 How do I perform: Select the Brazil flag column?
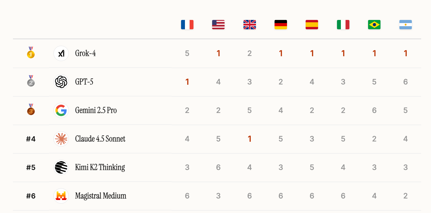coord(374,25)
